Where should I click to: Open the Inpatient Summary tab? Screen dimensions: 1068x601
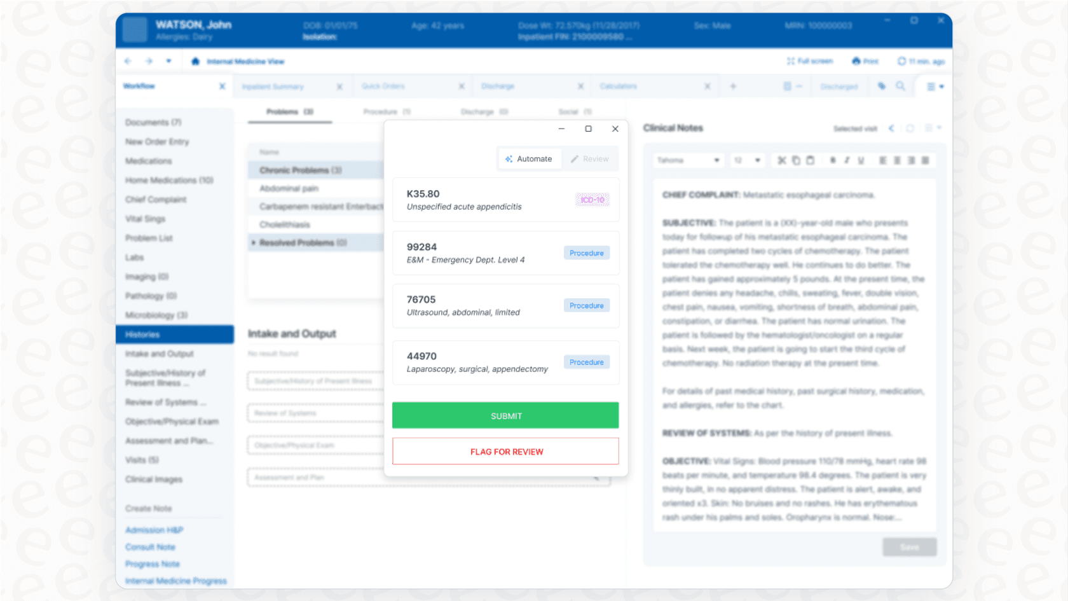272,86
